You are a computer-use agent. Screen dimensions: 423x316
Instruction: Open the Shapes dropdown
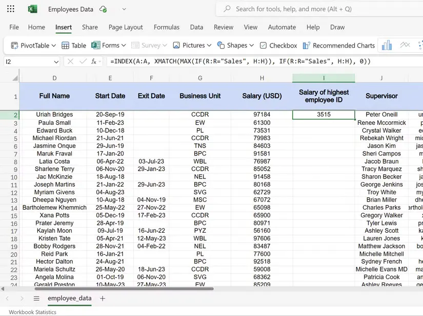(235, 45)
